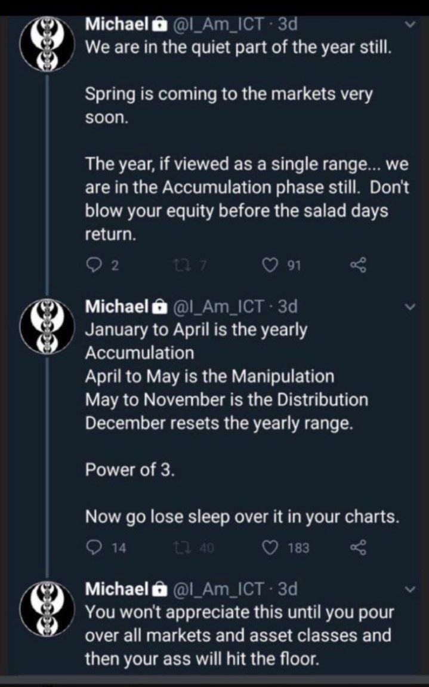Open tweet text 'Now go lose sleep over it'
Screen dimensions: 429x687
[x=242, y=517]
